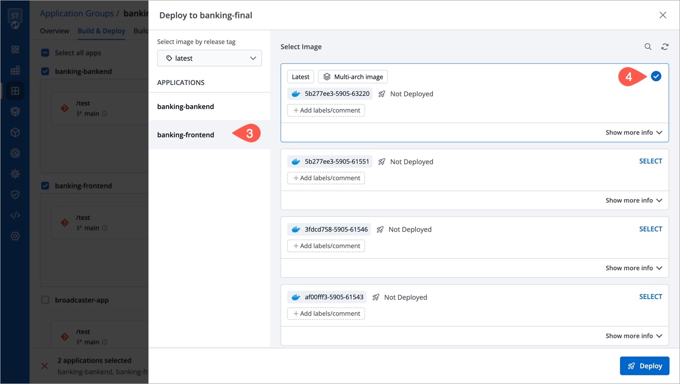Select banking-bankend in the applications list
Image resolution: width=680 pixels, height=384 pixels.
coord(186,107)
